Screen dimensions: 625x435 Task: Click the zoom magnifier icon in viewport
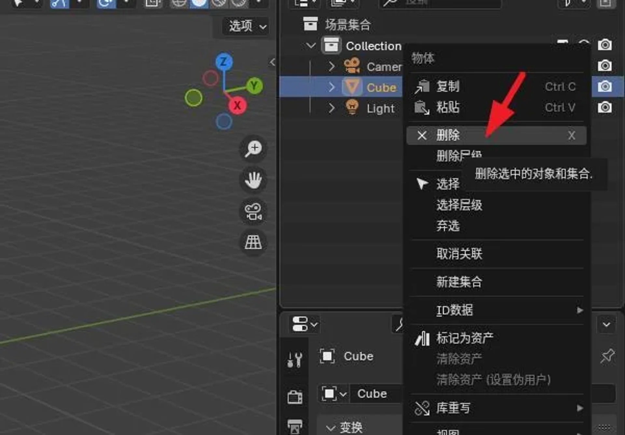[253, 149]
